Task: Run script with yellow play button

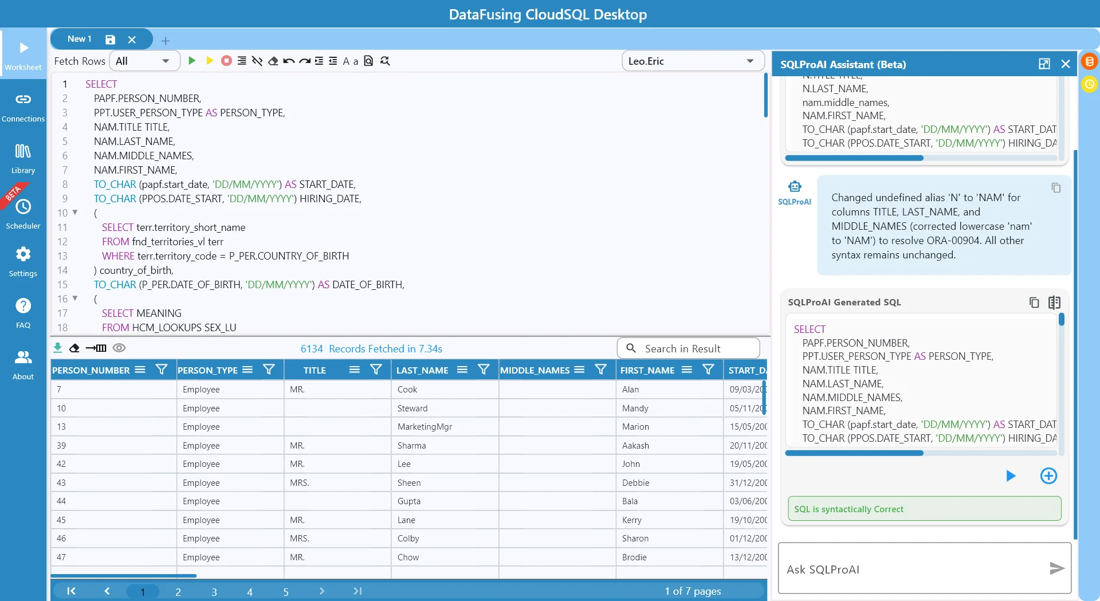Action: click(210, 61)
